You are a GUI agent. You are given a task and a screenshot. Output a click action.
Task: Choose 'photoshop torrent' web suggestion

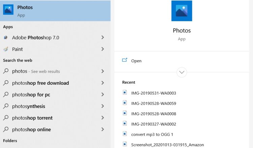(55, 118)
